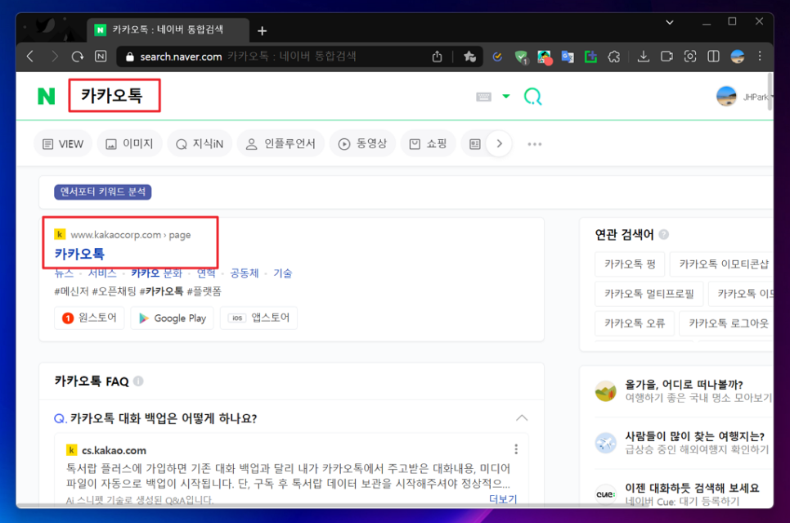
Task: Open the blue checkmark extension icon
Action: (497, 56)
